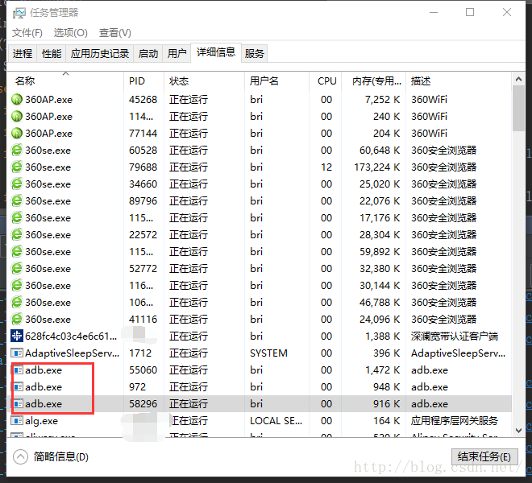This screenshot has width=532, height=483.
Task: Click the 结束任务(E) button
Action: (484, 456)
